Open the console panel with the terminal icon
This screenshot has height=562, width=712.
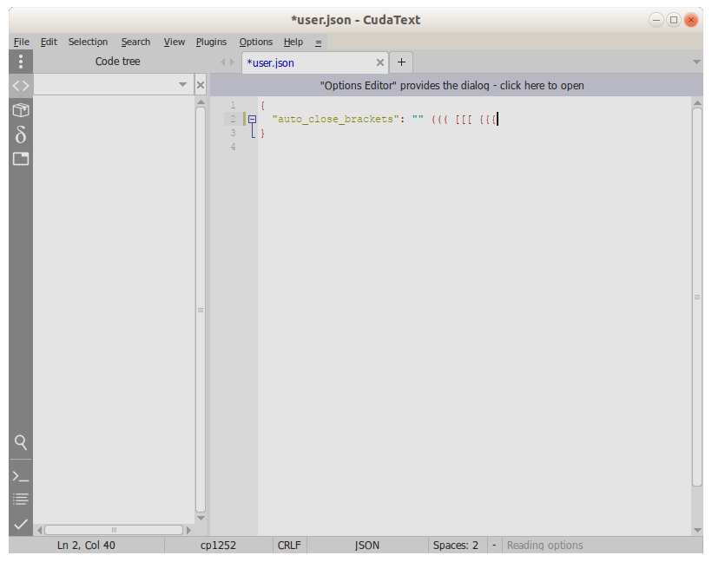[x=20, y=475]
